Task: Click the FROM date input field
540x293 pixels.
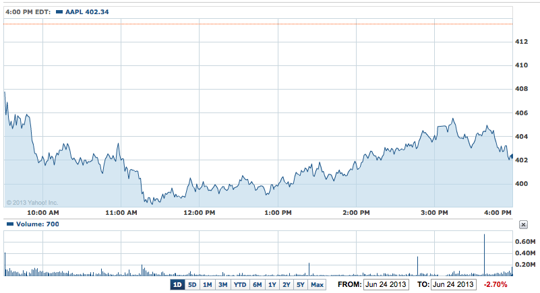Action: click(x=386, y=285)
